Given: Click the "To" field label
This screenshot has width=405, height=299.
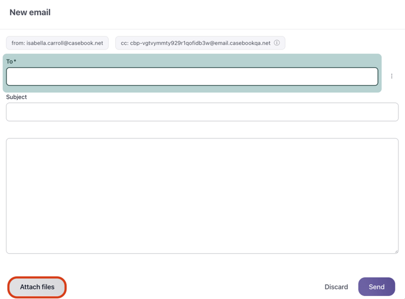Looking at the screenshot, I should click(9, 62).
